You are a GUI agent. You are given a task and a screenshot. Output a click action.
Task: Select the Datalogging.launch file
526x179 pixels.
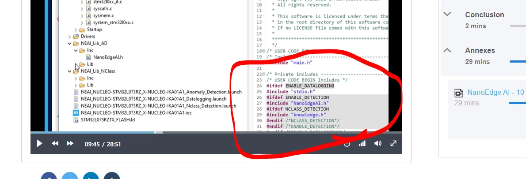click(x=149, y=99)
